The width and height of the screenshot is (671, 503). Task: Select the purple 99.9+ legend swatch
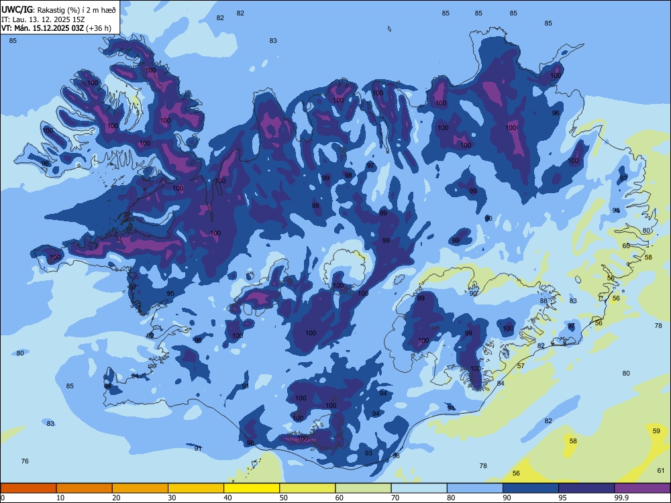tap(642, 488)
